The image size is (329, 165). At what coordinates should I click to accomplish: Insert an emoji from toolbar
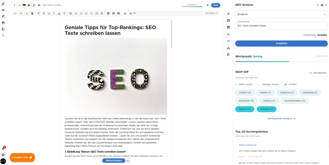tap(118, 13)
